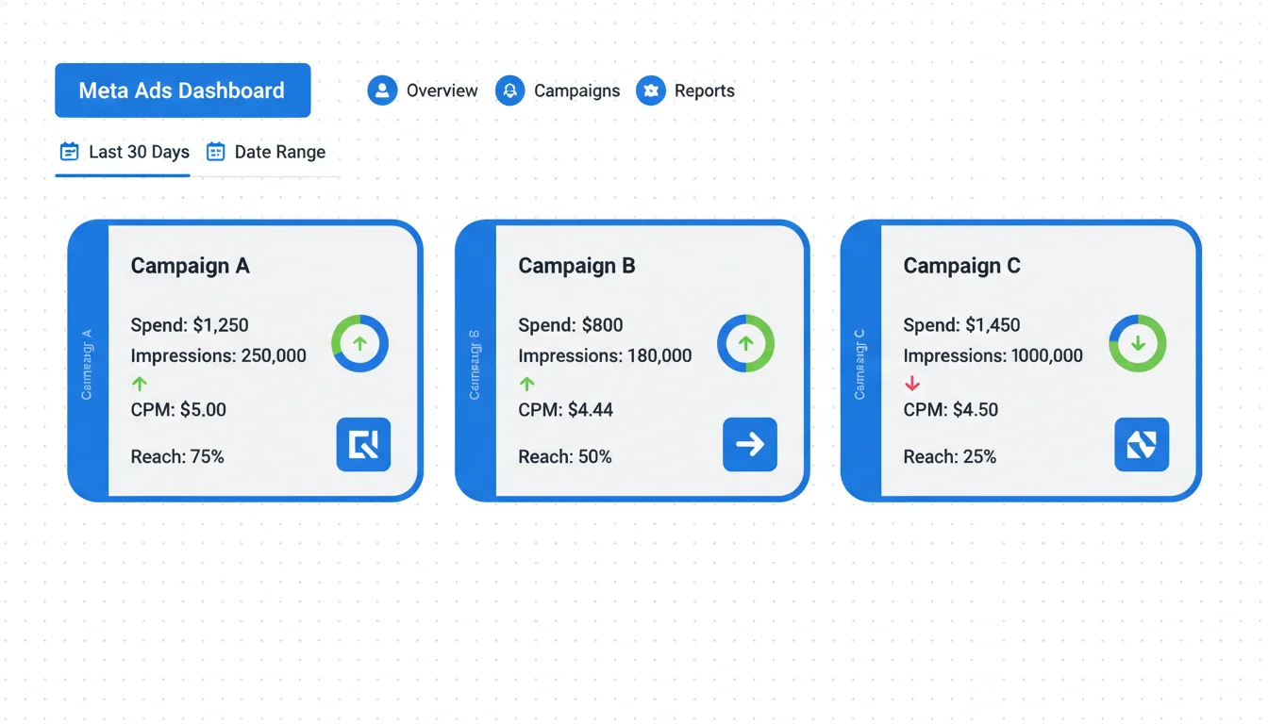Click Campaign C donut chart with down arrow
Viewport: 1268px width, 724px height.
click(x=1138, y=343)
